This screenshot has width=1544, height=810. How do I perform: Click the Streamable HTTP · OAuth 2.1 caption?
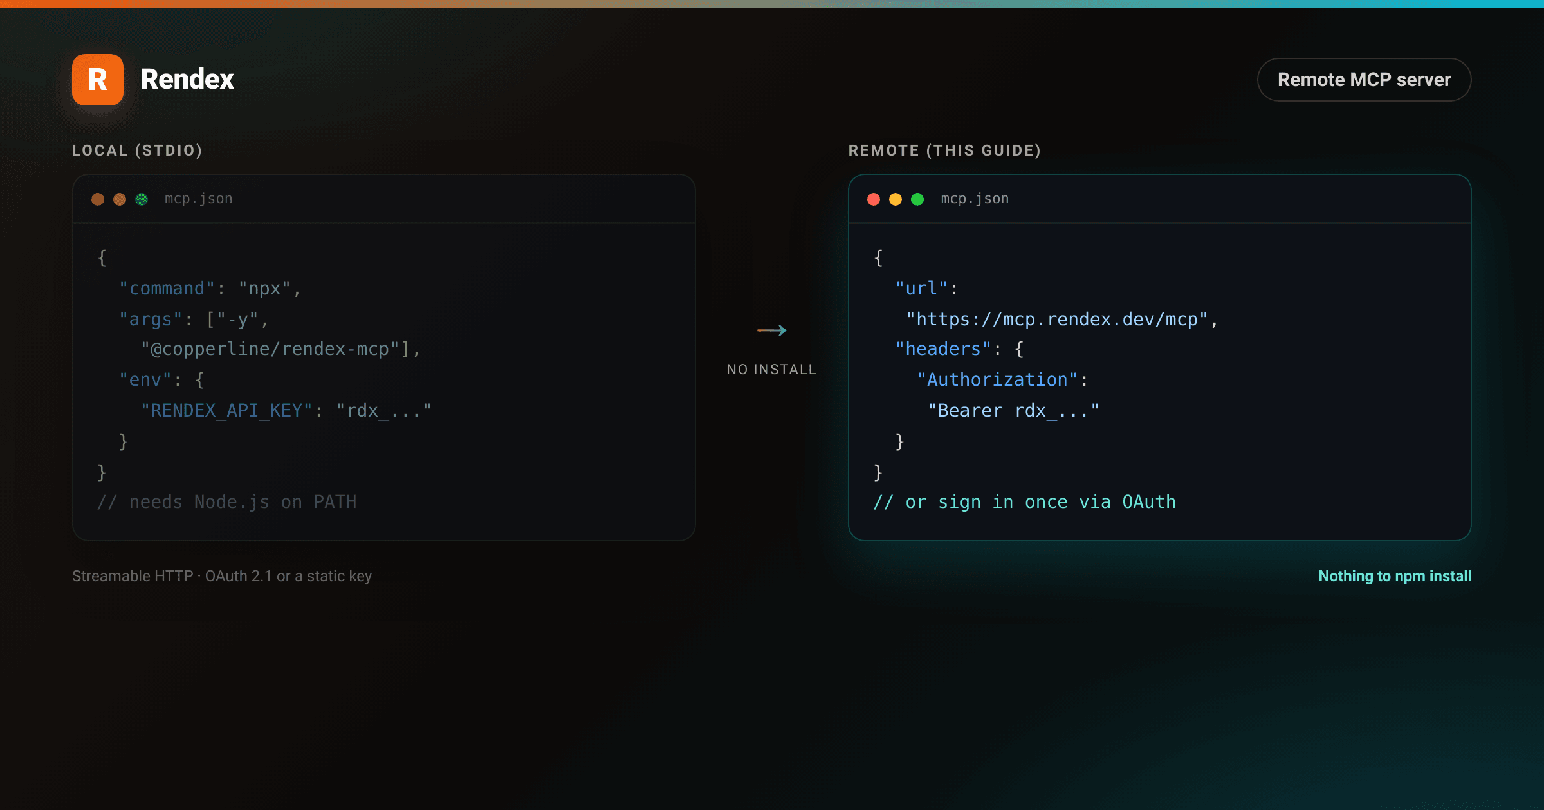tap(222, 576)
